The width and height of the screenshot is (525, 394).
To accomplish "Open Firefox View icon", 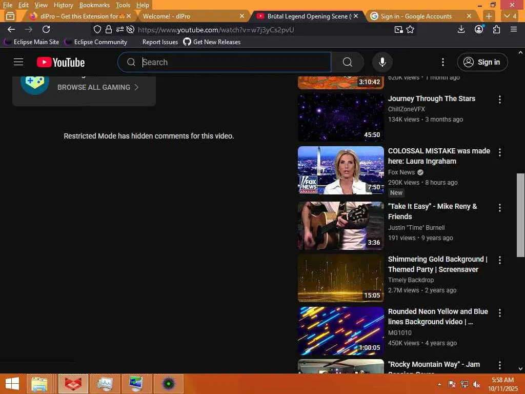I will coord(10,16).
